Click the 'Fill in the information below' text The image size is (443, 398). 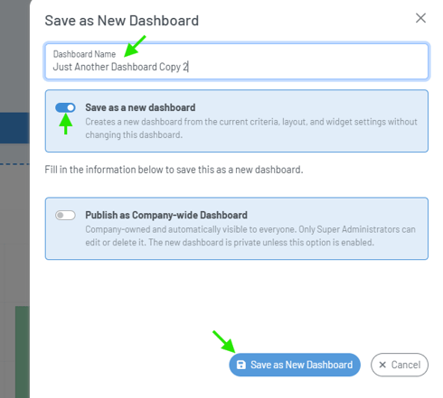click(174, 170)
